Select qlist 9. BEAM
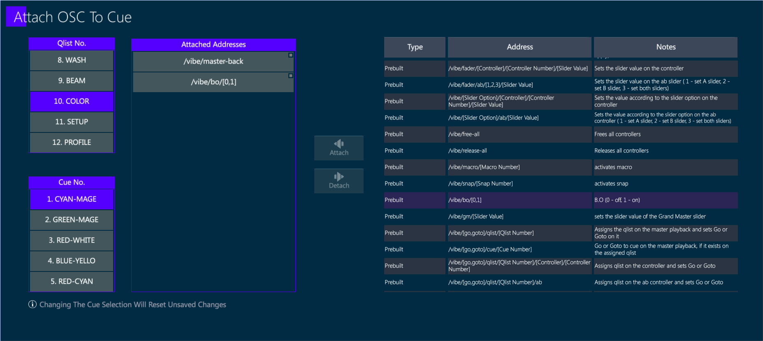This screenshot has width=763, height=341. click(72, 81)
